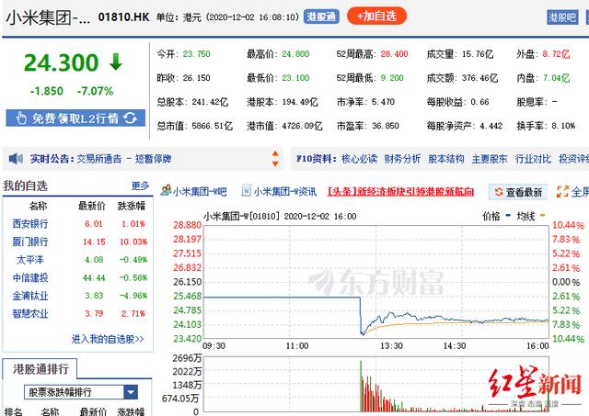The width and height of the screenshot is (589, 416).
Task: Open 厦门银行 in watchlist
Action: (x=30, y=242)
